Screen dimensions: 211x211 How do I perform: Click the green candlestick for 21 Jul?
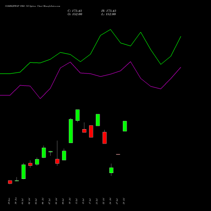point(98,120)
